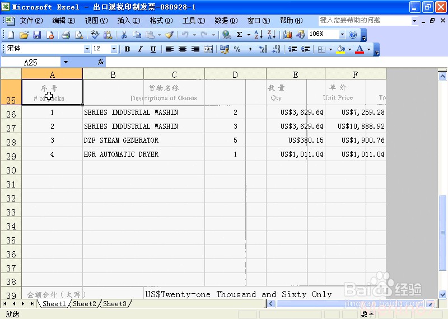
Task: Expand the Fill Color dropdown arrow
Action: pyautogui.click(x=349, y=49)
